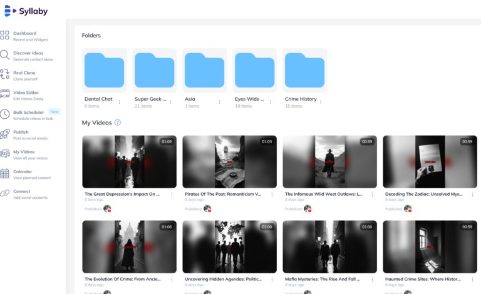Click the Publish rocket icon
This screenshot has width=481, height=294.
click(x=4, y=134)
